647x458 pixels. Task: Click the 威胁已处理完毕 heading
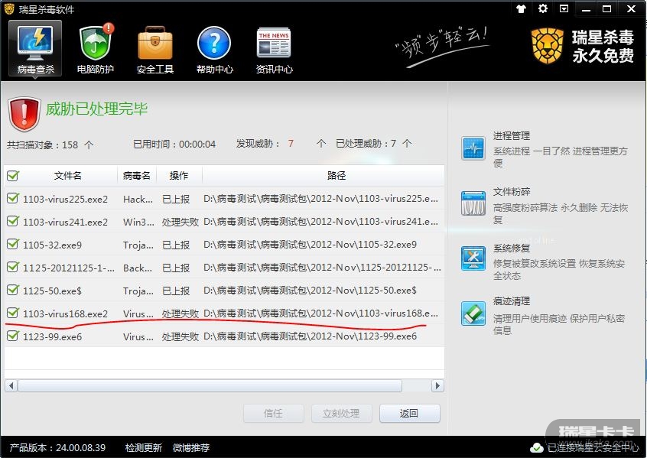(96, 109)
